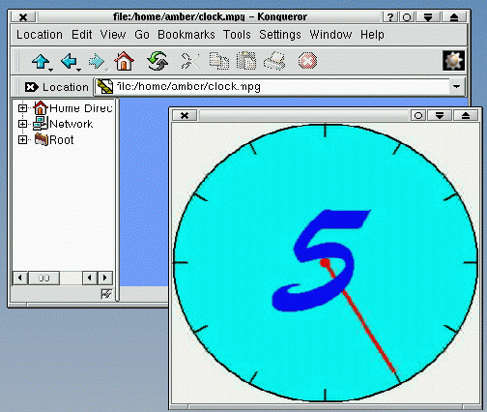Click the Paste clipboard icon
487x412 pixels.
pyautogui.click(x=246, y=61)
